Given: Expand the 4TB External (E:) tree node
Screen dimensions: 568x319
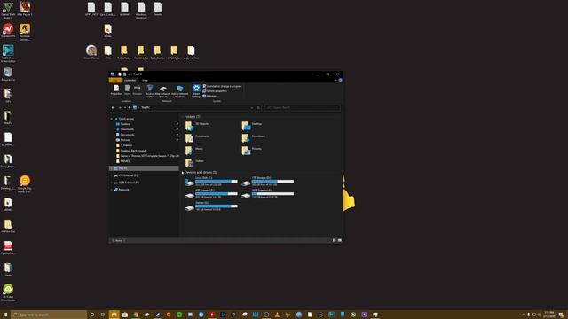Looking at the screenshot, I should tap(112, 175).
